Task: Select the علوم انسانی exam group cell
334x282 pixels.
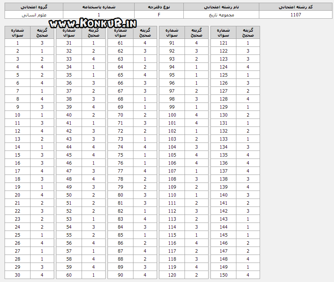Action: coord(34,15)
